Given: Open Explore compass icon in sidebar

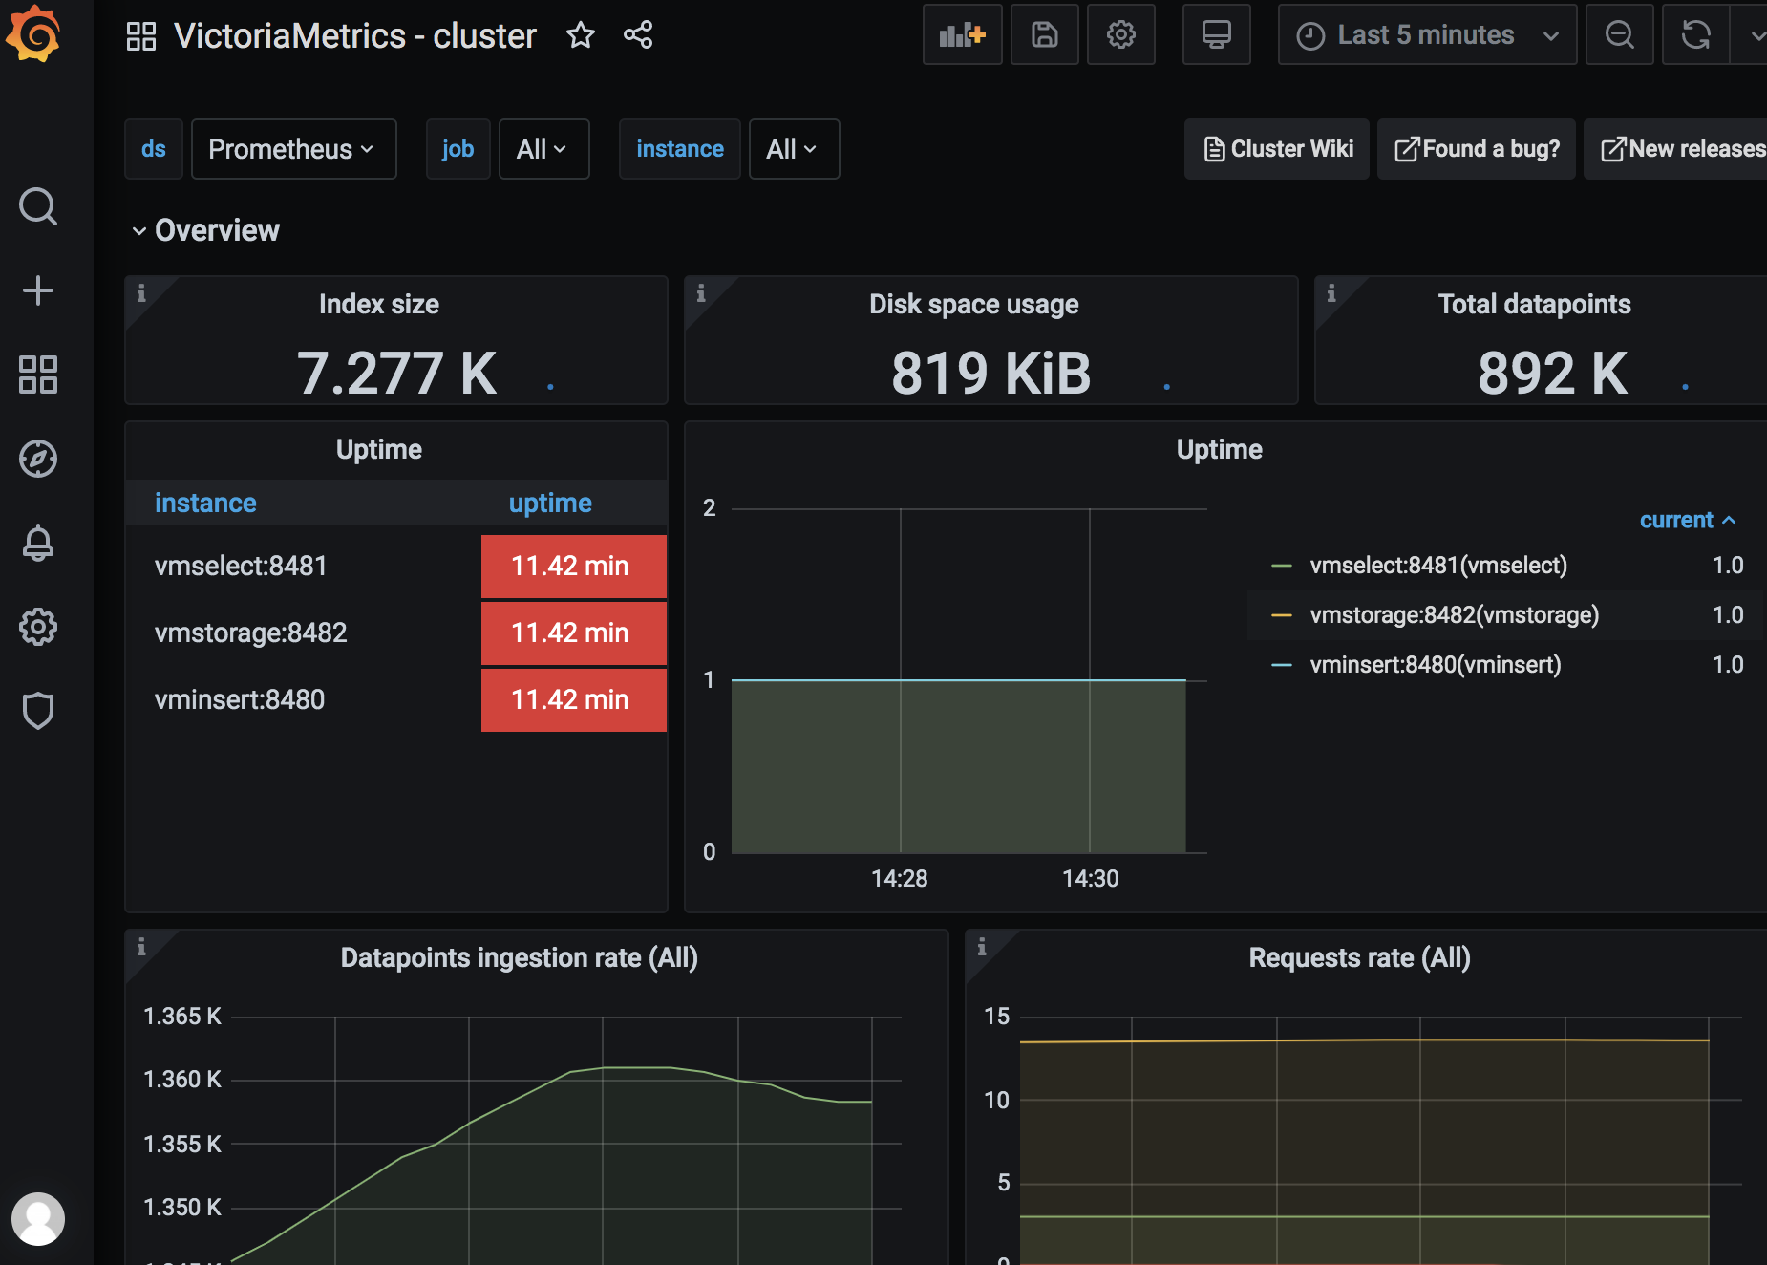Looking at the screenshot, I should click(x=38, y=459).
